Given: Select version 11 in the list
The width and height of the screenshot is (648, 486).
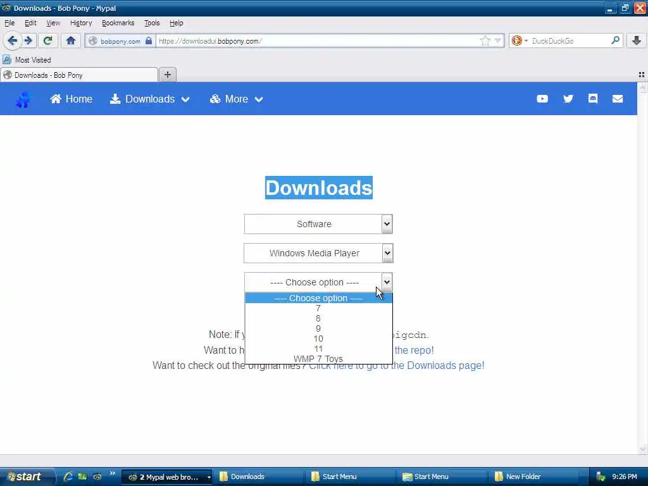Looking at the screenshot, I should click(318, 349).
